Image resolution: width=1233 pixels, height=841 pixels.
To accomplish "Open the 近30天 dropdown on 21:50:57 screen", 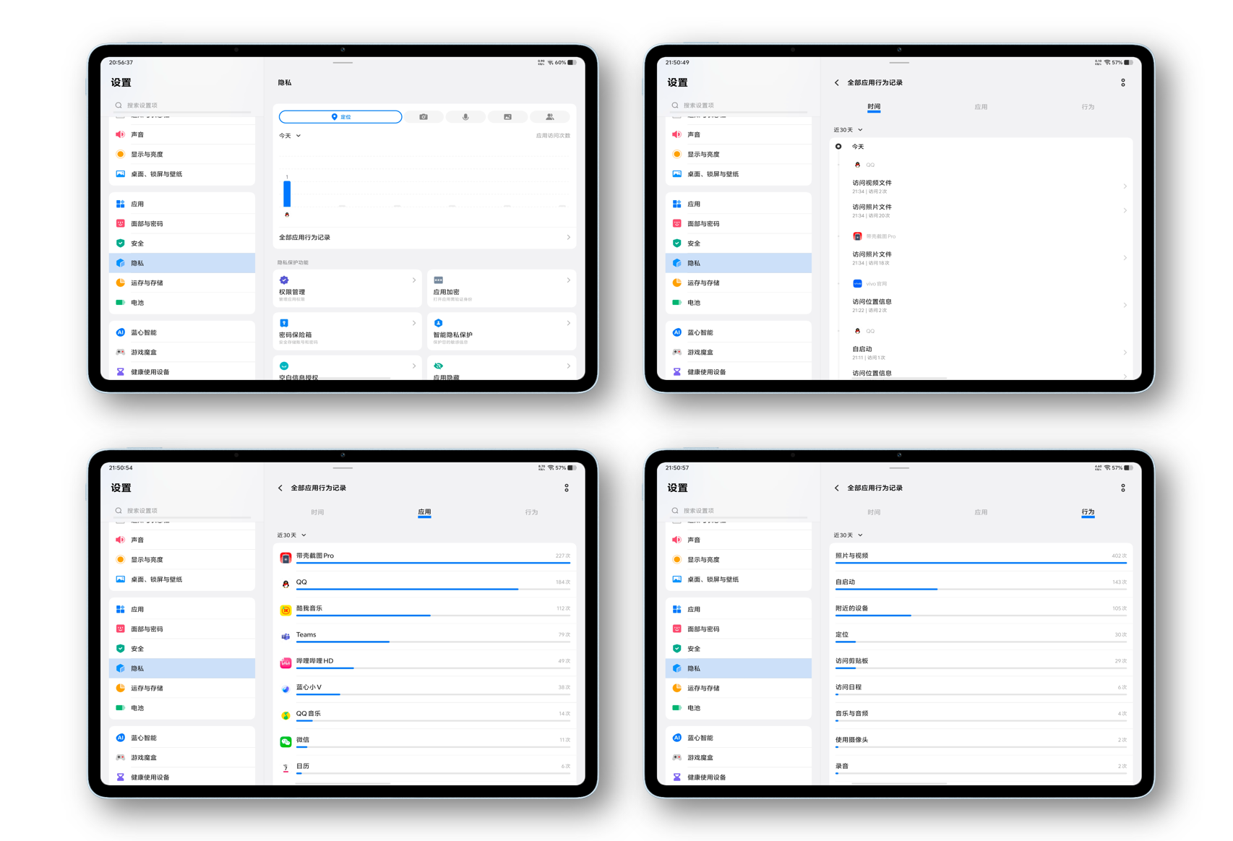I will pos(848,535).
